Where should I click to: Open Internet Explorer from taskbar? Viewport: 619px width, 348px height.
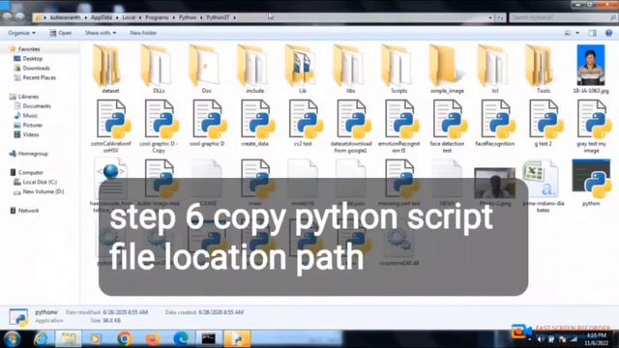(x=41, y=339)
